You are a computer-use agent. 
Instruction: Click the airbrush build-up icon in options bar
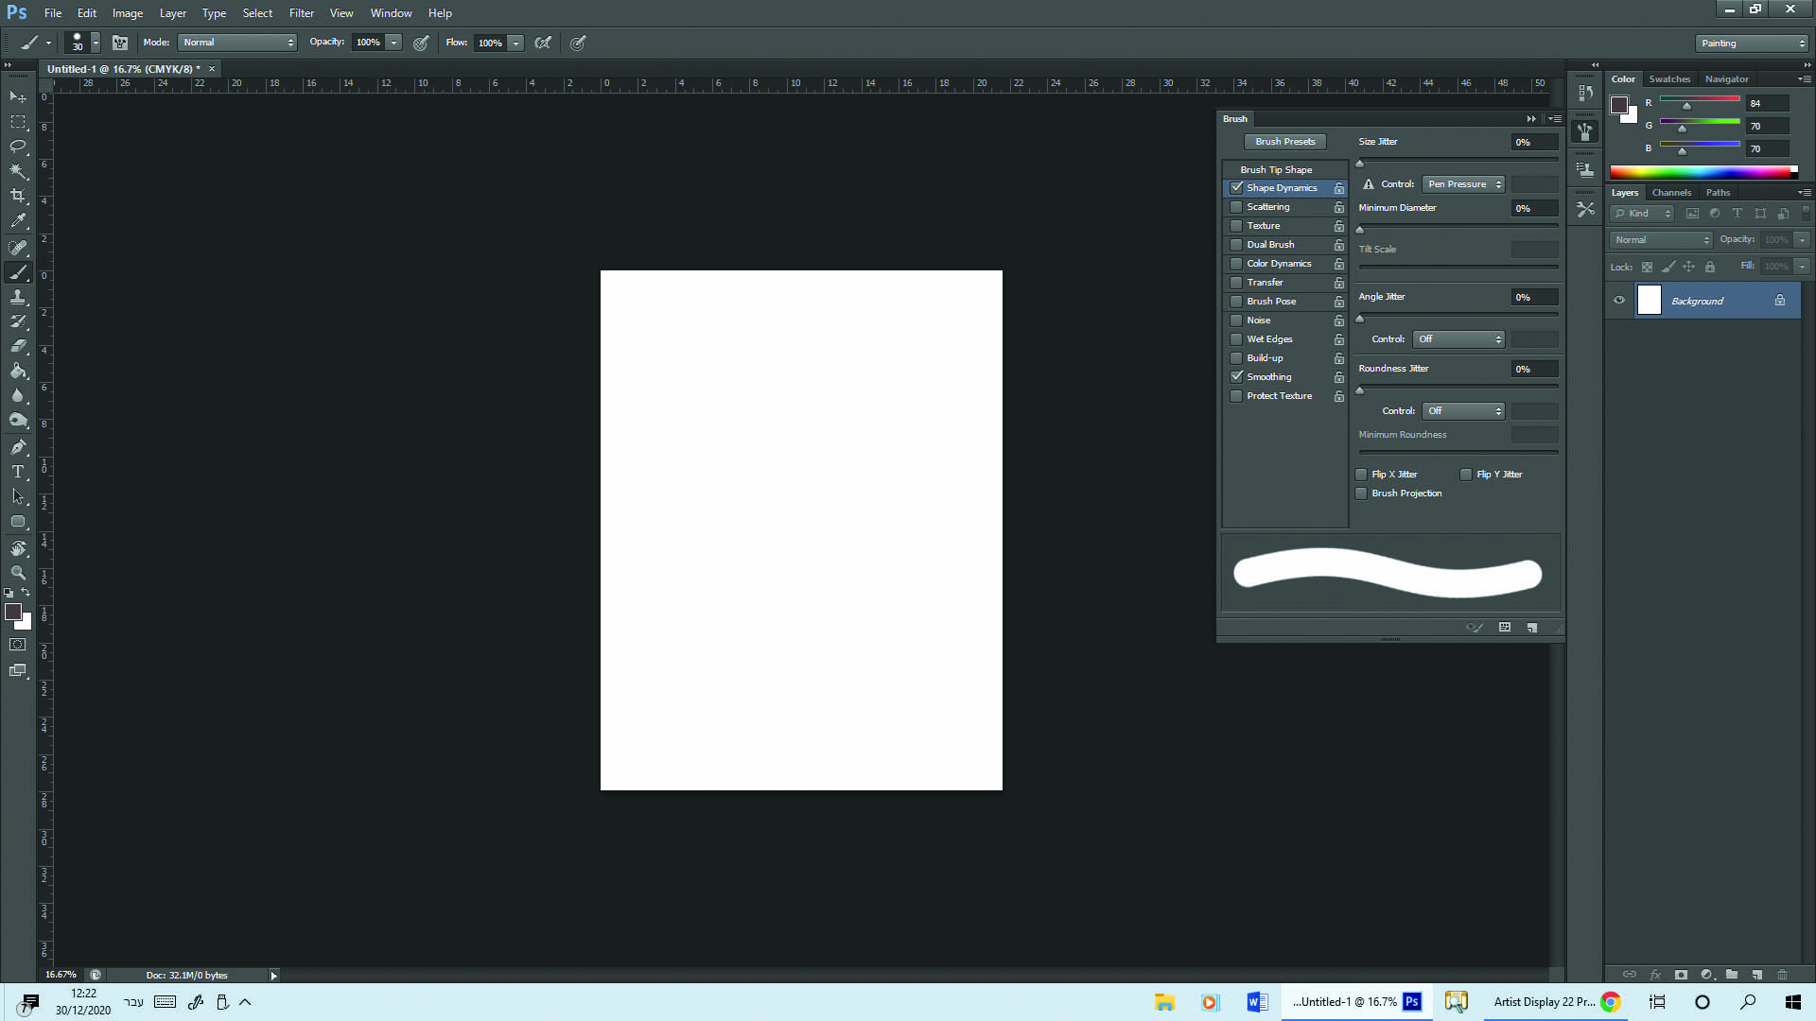[543, 43]
